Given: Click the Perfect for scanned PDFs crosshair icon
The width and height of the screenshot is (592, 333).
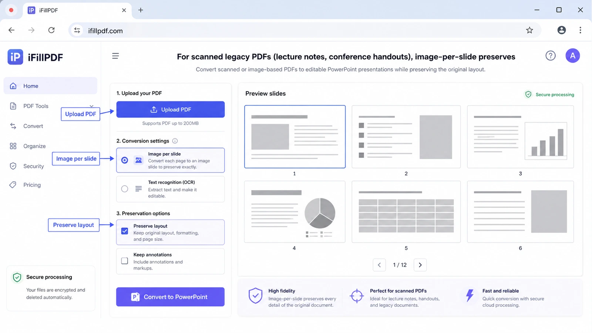Looking at the screenshot, I should coord(357,296).
